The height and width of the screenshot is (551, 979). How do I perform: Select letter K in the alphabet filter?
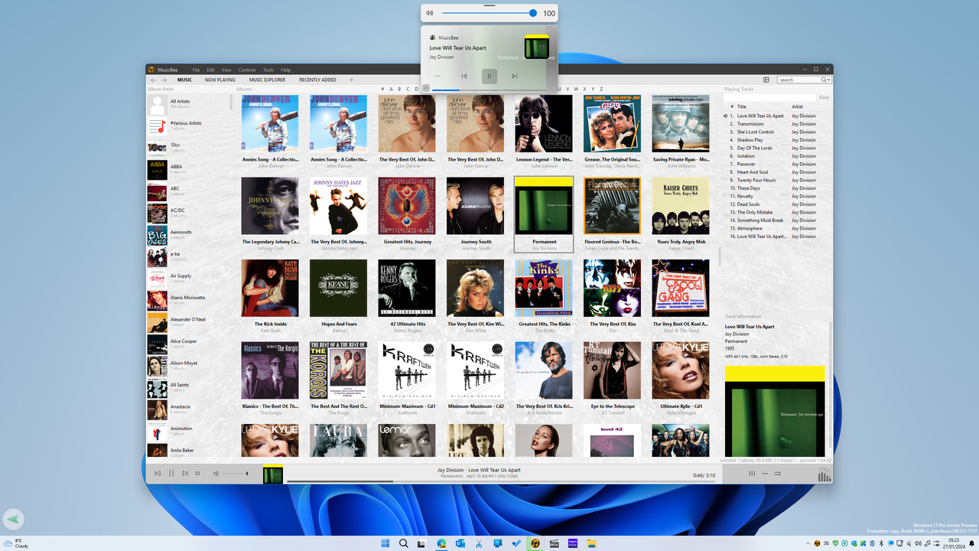pos(474,88)
